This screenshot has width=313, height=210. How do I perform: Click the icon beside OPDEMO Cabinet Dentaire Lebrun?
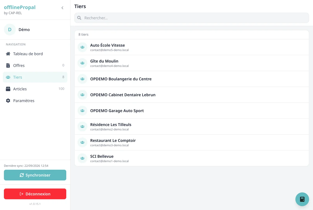82,95
